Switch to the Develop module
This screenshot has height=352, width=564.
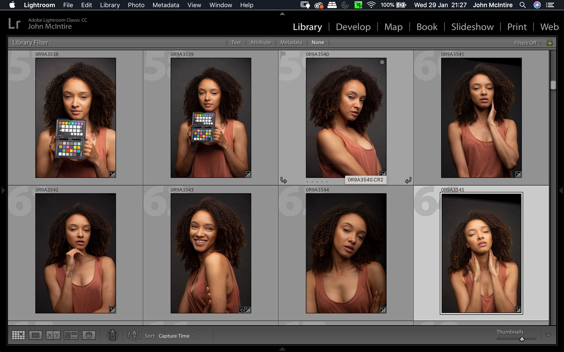[x=353, y=27]
